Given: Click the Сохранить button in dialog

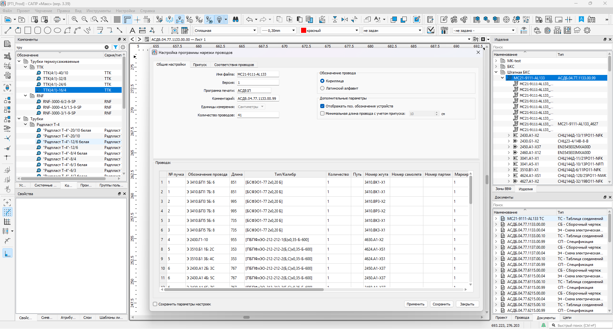Looking at the screenshot, I should click(x=441, y=304).
